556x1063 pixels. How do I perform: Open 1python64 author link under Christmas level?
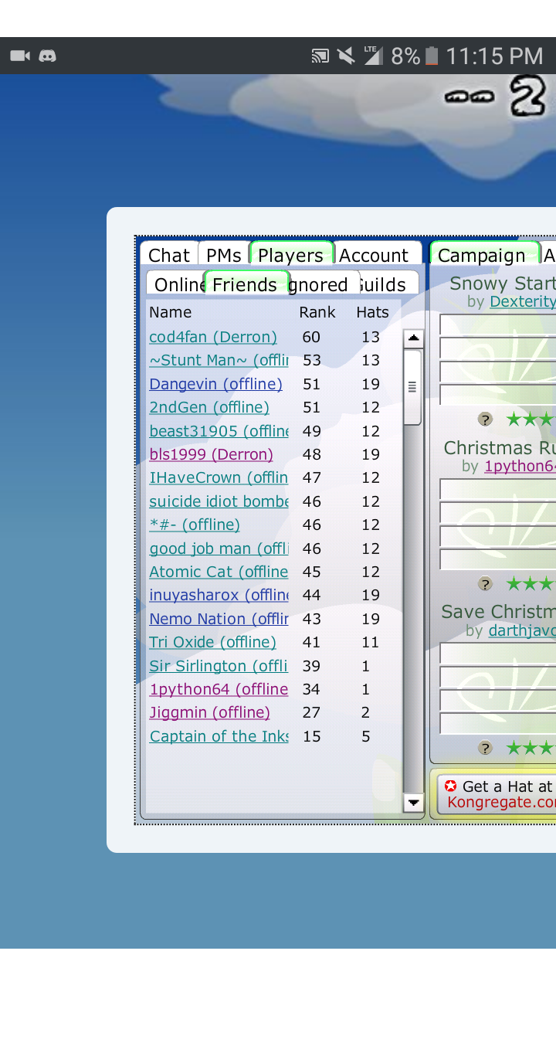[x=520, y=466]
